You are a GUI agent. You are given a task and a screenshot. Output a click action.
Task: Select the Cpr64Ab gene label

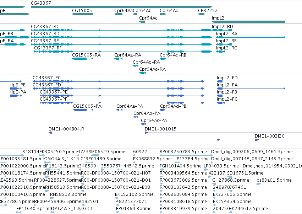142,11
